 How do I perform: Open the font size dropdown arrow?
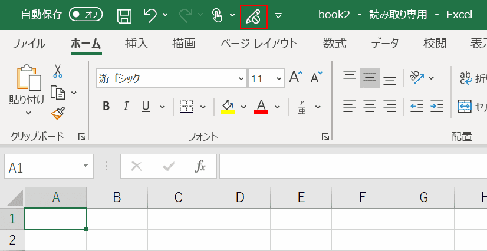pos(279,78)
